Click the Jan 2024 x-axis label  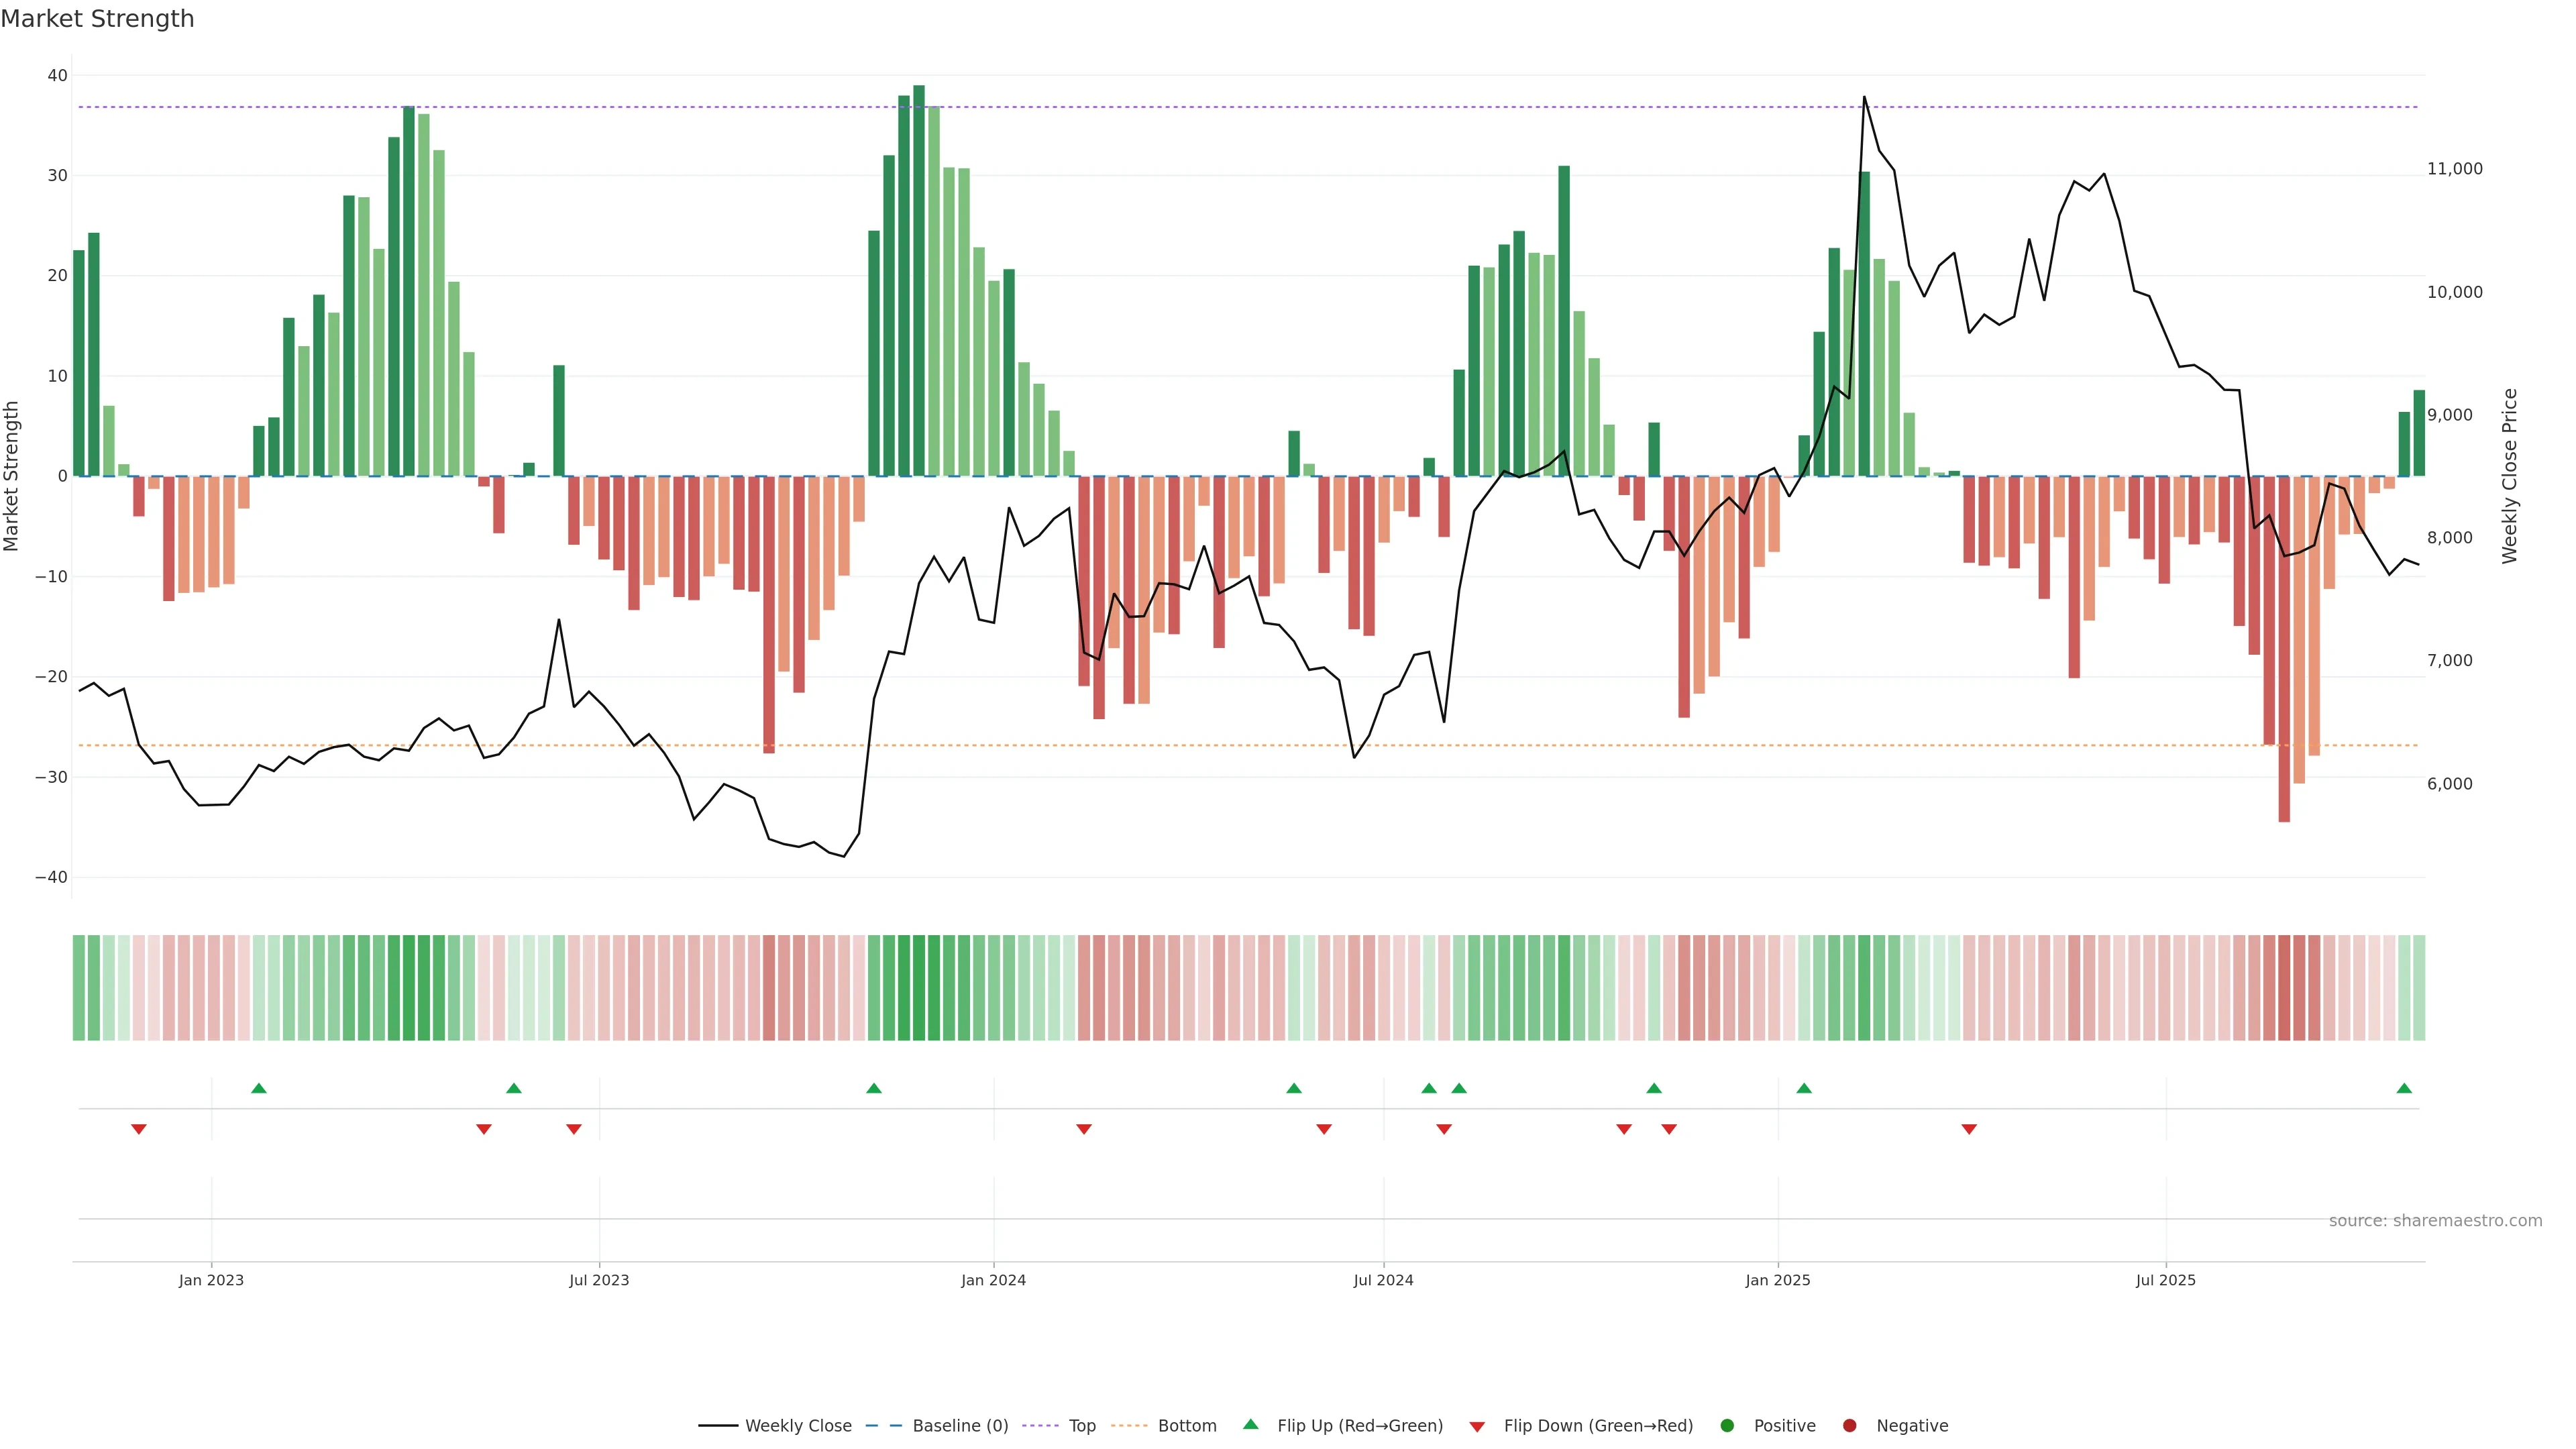click(993, 1280)
